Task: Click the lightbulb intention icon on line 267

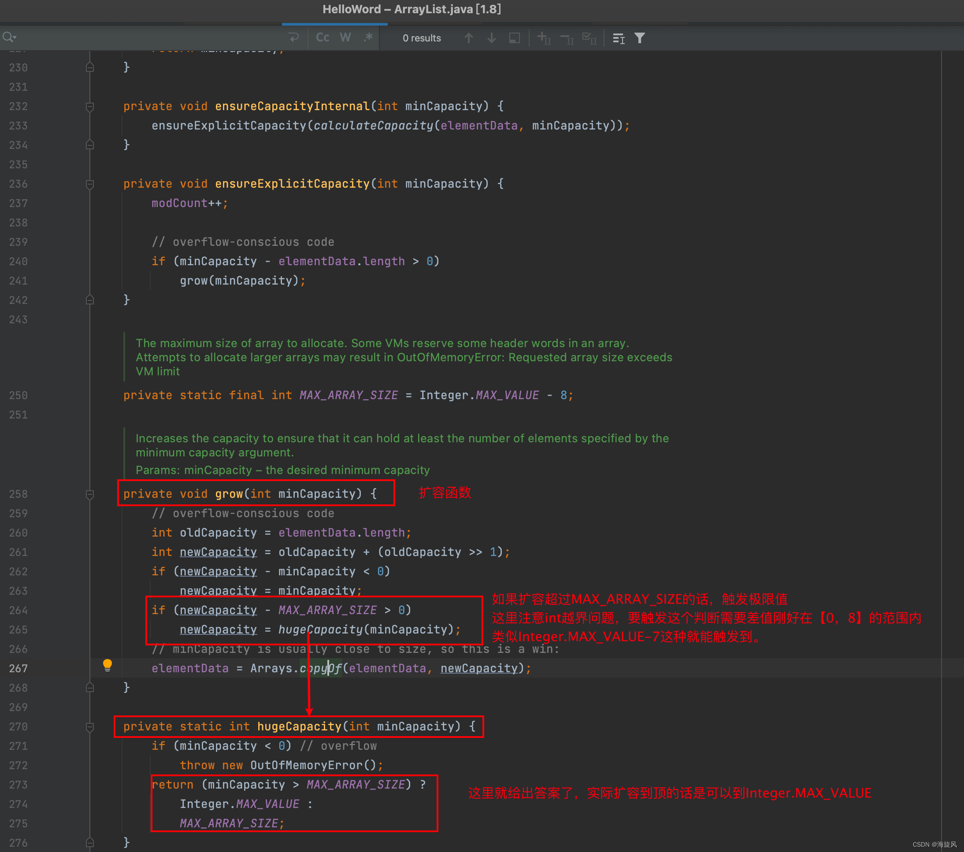Action: [108, 665]
